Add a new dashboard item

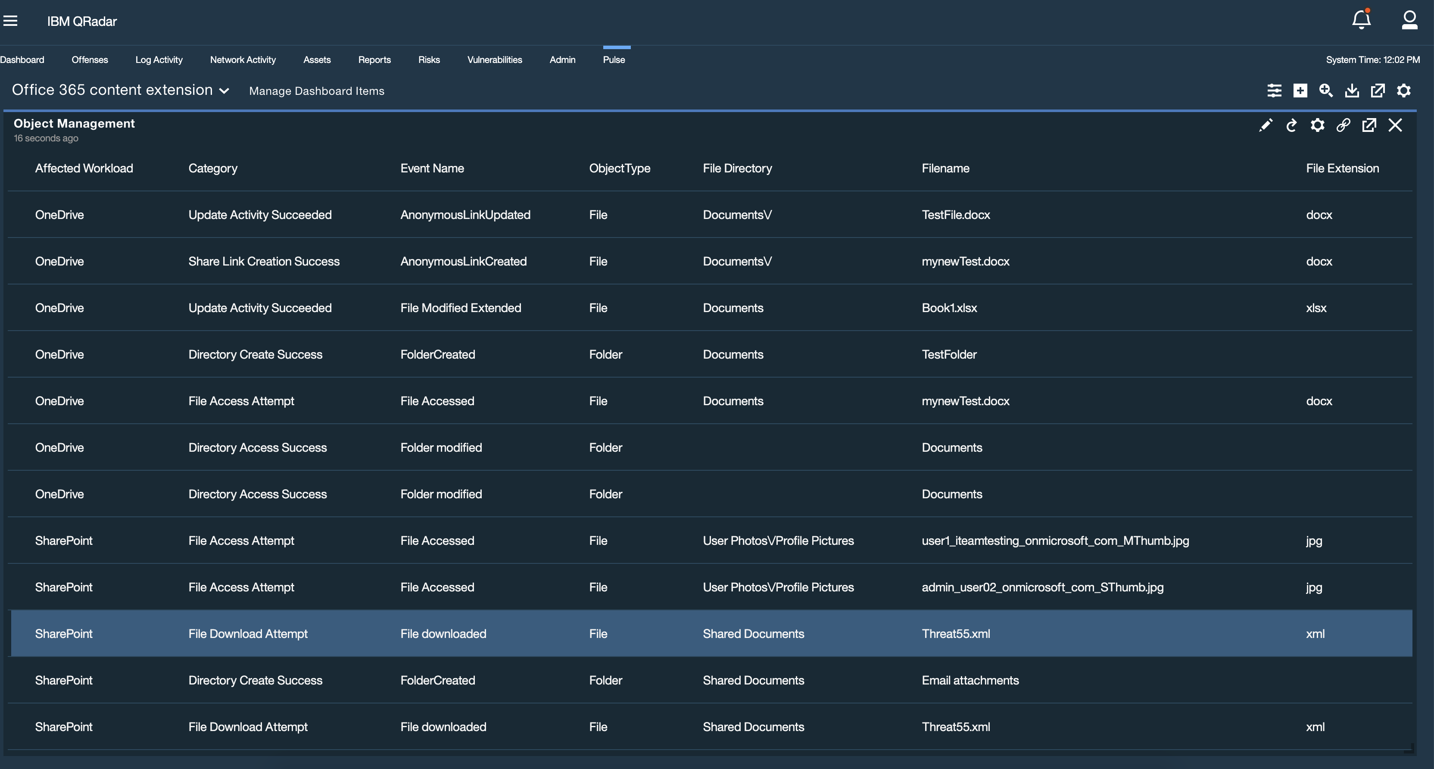(1300, 91)
